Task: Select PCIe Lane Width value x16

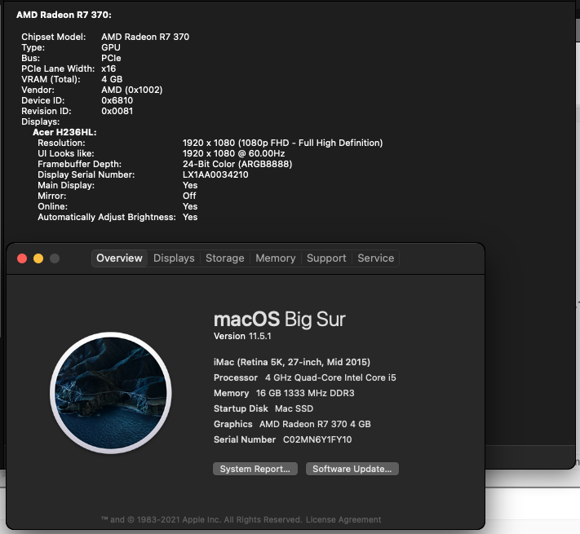Action: tap(108, 68)
